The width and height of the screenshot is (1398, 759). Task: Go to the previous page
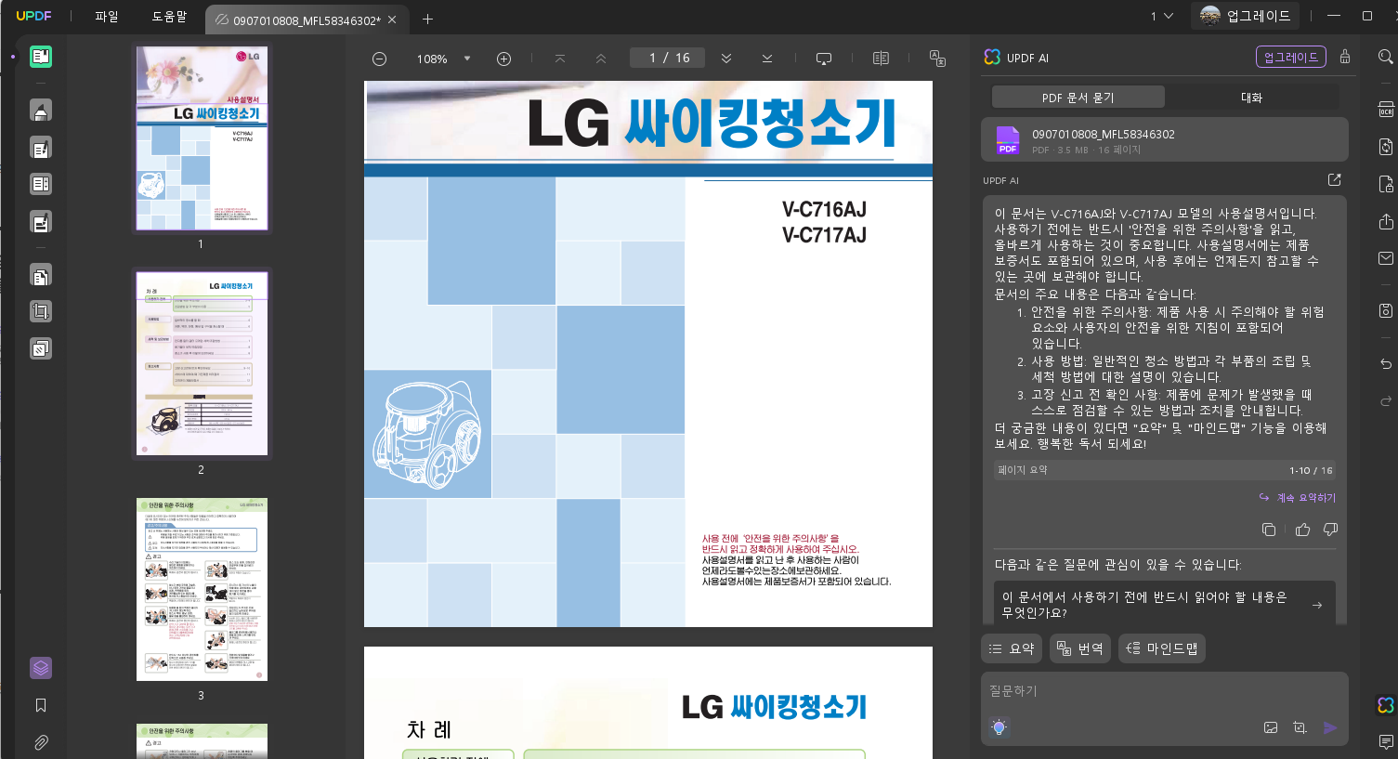[x=601, y=59]
